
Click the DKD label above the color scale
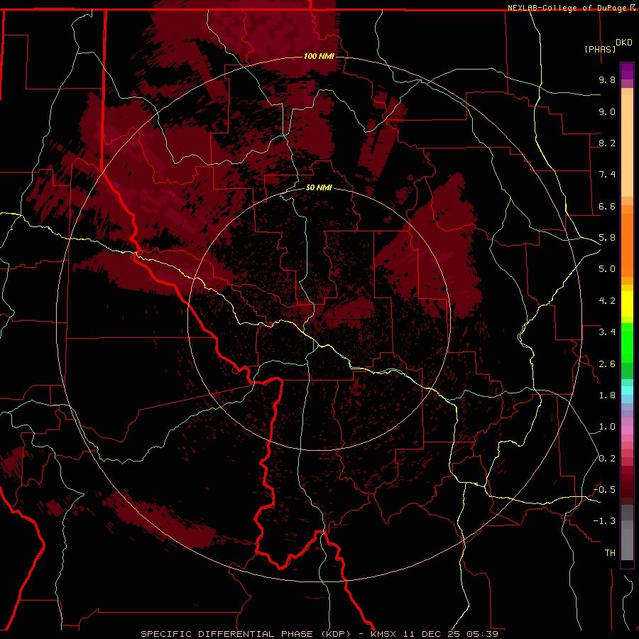click(624, 43)
